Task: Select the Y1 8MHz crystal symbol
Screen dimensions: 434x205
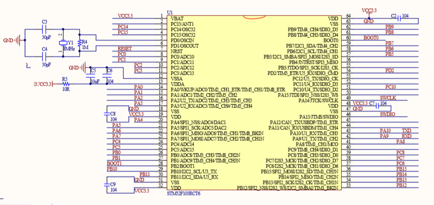Action: 63,43
